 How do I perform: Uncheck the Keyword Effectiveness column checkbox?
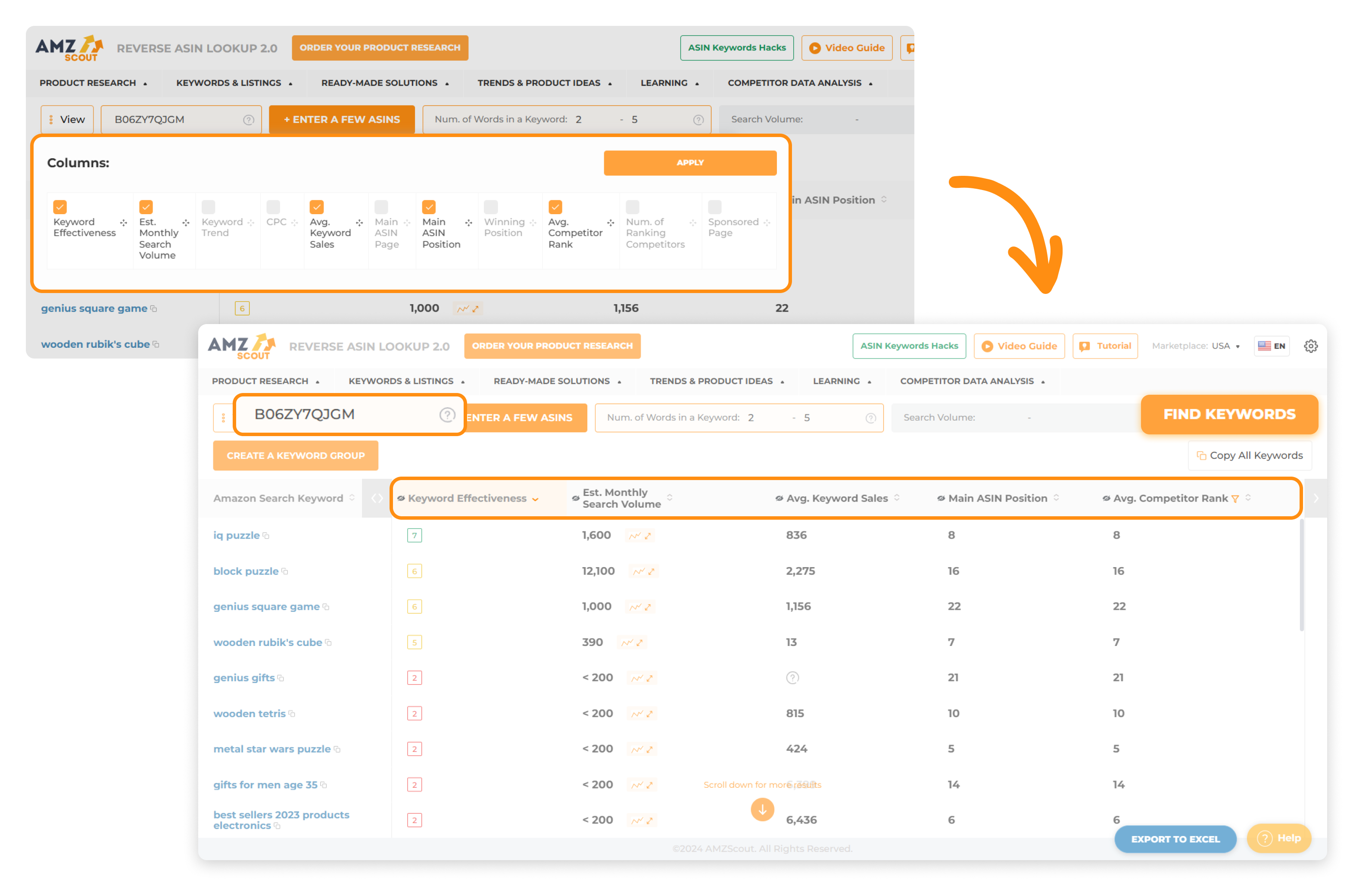pyautogui.click(x=60, y=206)
